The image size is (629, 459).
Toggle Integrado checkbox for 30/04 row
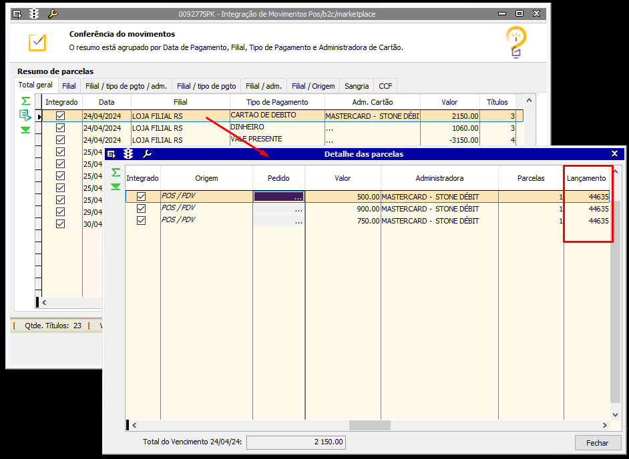pos(61,223)
